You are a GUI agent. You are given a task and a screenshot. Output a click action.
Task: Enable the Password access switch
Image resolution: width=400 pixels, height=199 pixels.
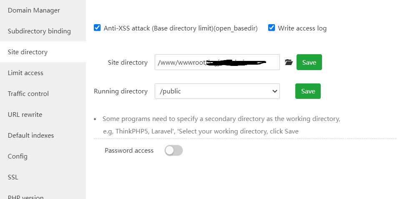[174, 150]
